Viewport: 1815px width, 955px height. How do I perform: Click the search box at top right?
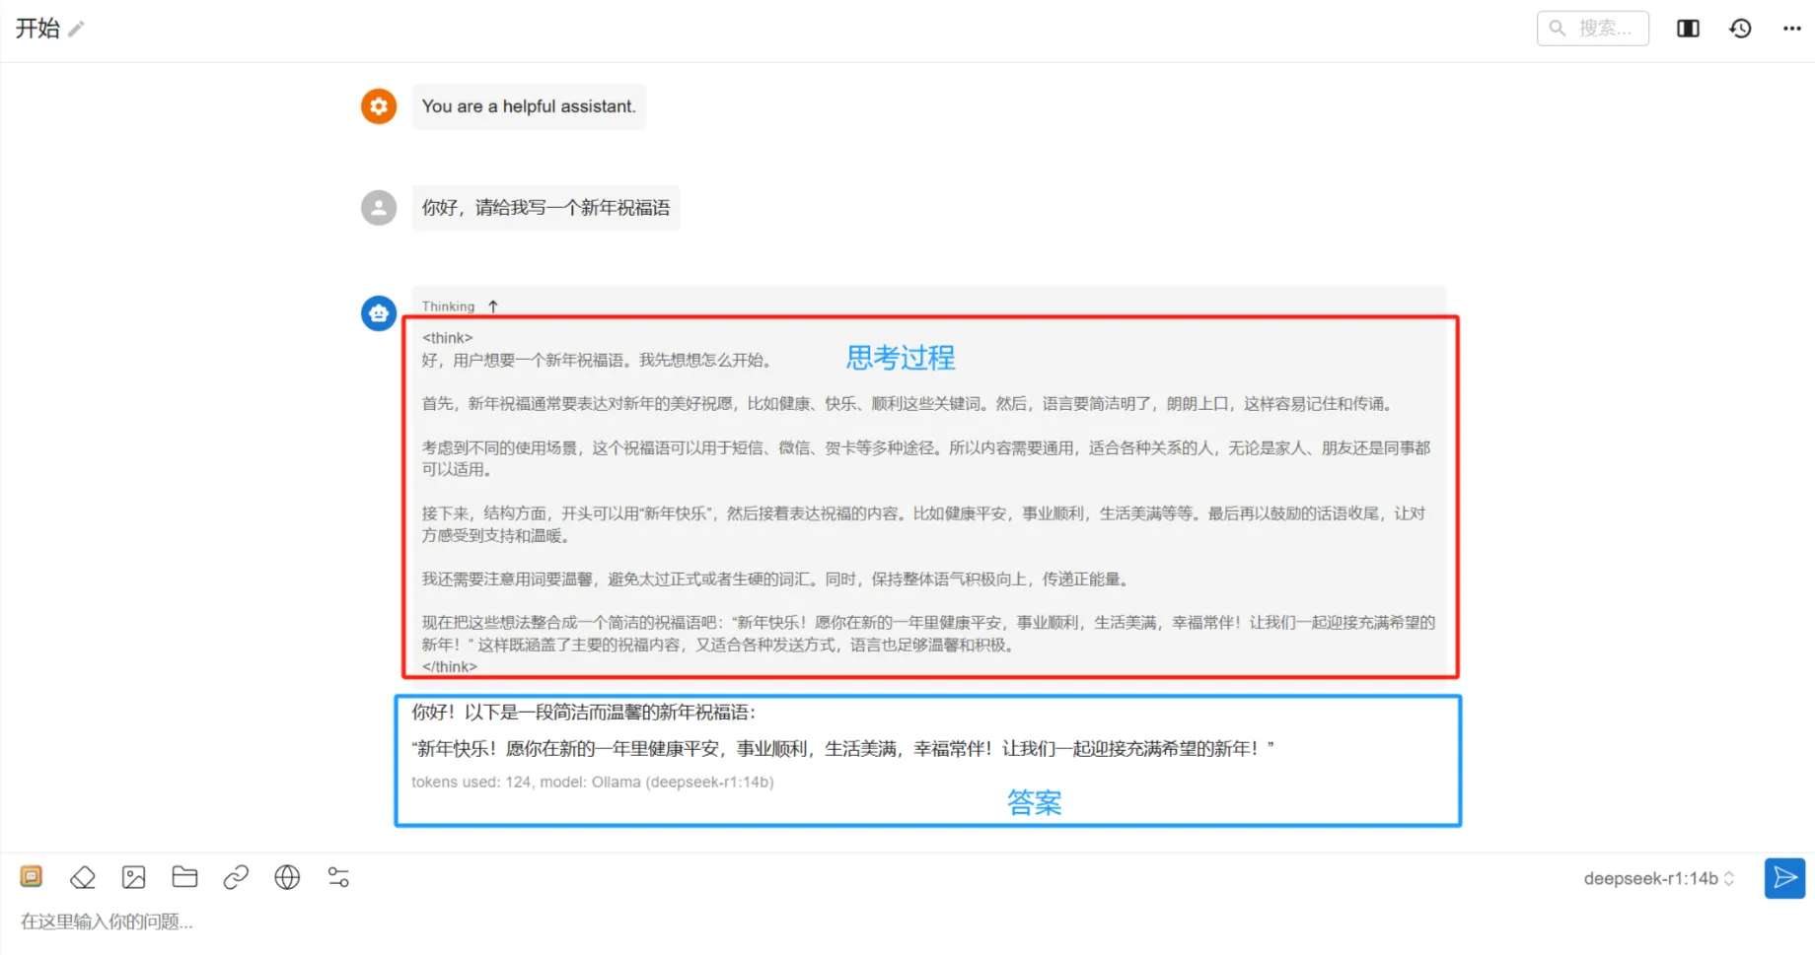[1592, 29]
